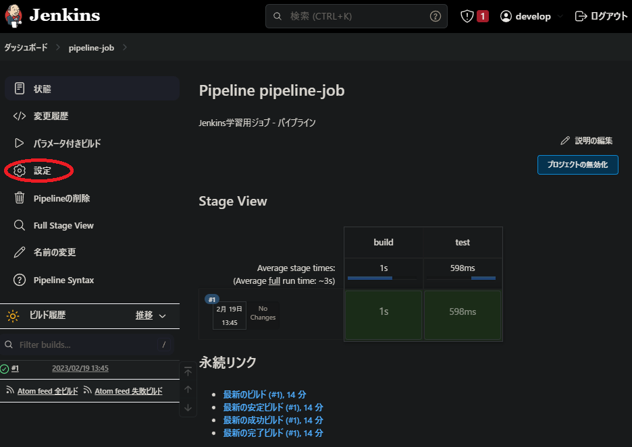The image size is (632, 447).
Task: Open パラメータ付きビルド via its play icon
Action: pyautogui.click(x=18, y=143)
